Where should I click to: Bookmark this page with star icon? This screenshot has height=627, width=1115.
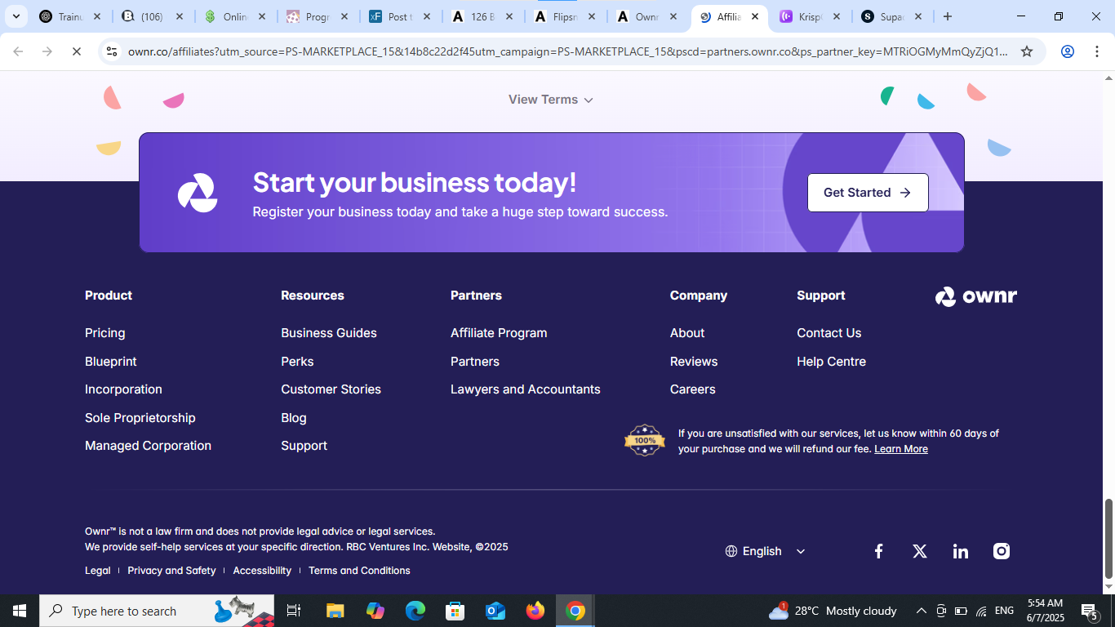(1027, 51)
